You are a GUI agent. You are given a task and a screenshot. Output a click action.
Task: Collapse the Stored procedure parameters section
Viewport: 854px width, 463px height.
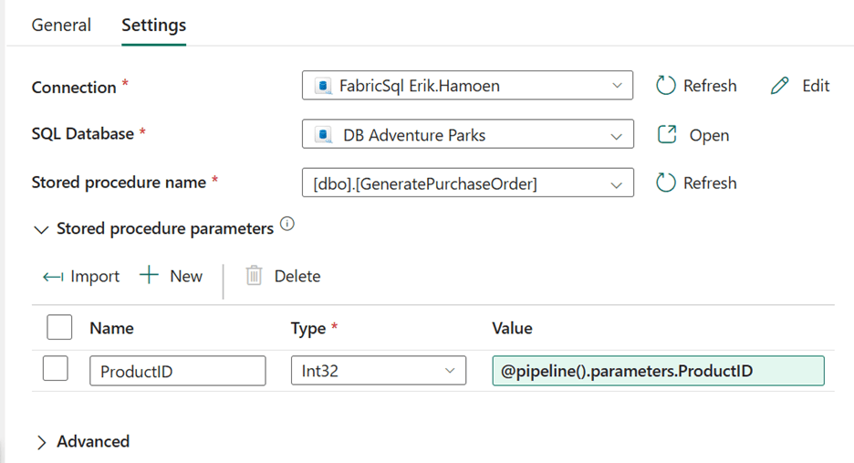point(40,229)
